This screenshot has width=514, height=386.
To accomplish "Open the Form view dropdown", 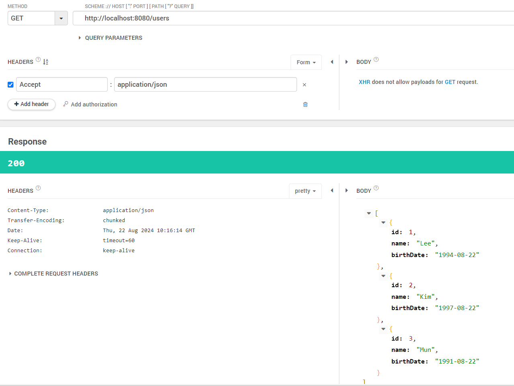I will pyautogui.click(x=306, y=62).
